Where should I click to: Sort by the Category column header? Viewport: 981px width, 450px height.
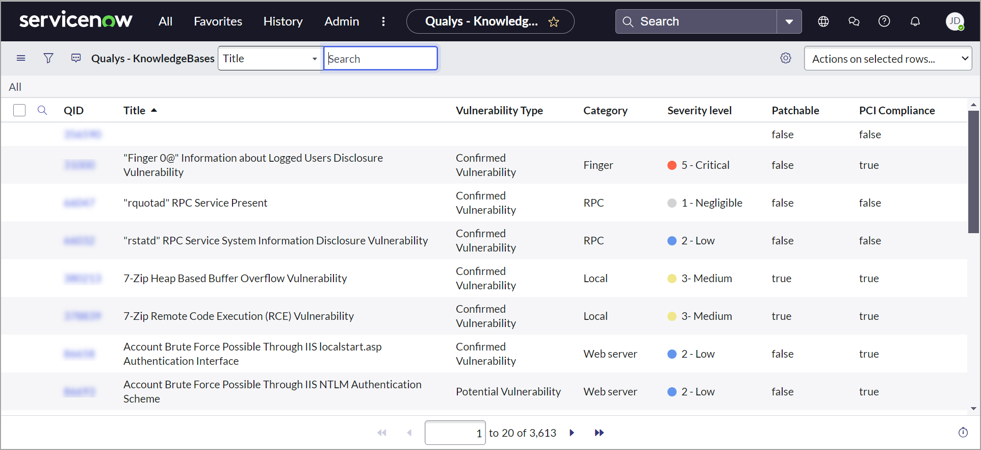pyautogui.click(x=605, y=110)
